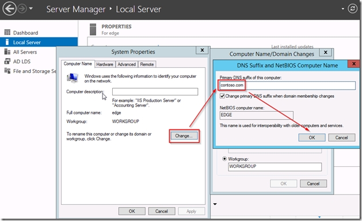
Task: Click the Dashboard icon in sidebar
Action: 7,32
